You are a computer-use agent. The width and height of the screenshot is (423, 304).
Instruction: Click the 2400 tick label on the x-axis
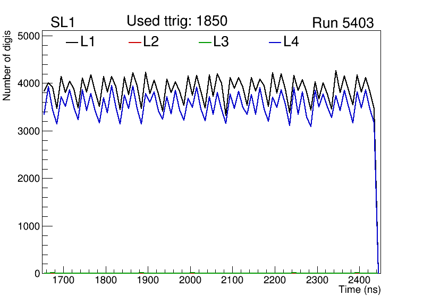point(359,280)
